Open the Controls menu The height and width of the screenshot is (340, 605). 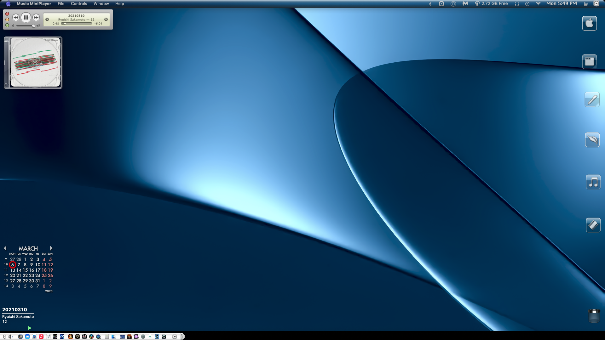(79, 4)
